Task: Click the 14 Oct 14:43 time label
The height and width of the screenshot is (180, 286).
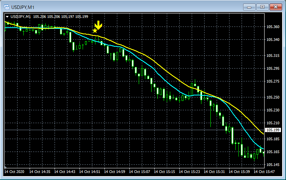Action: coord(65,171)
